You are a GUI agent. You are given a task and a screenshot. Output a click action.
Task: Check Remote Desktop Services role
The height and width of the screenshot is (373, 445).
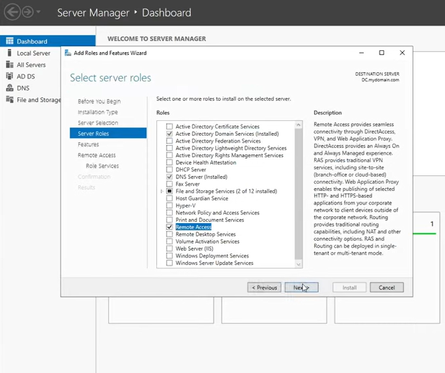[169, 234]
